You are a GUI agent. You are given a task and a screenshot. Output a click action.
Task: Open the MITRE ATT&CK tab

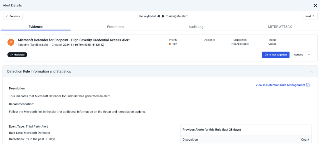click(x=280, y=27)
